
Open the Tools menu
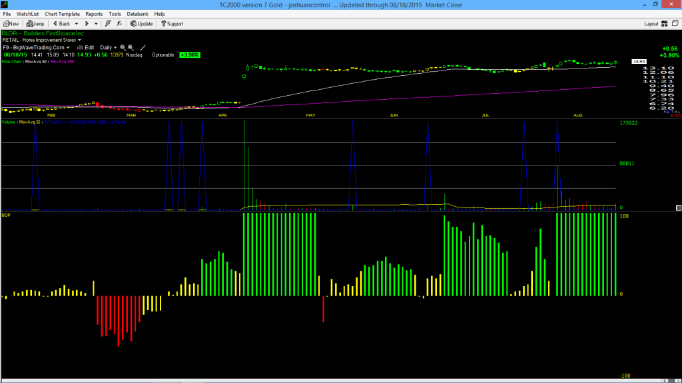tap(115, 14)
